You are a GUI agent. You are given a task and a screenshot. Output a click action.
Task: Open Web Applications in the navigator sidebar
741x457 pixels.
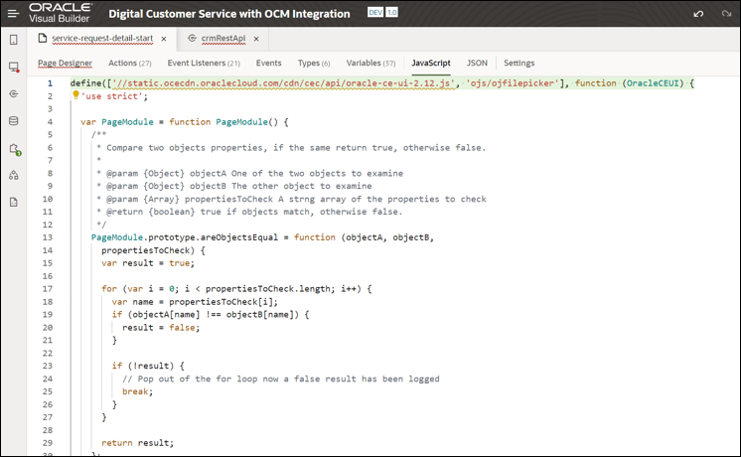[14, 68]
